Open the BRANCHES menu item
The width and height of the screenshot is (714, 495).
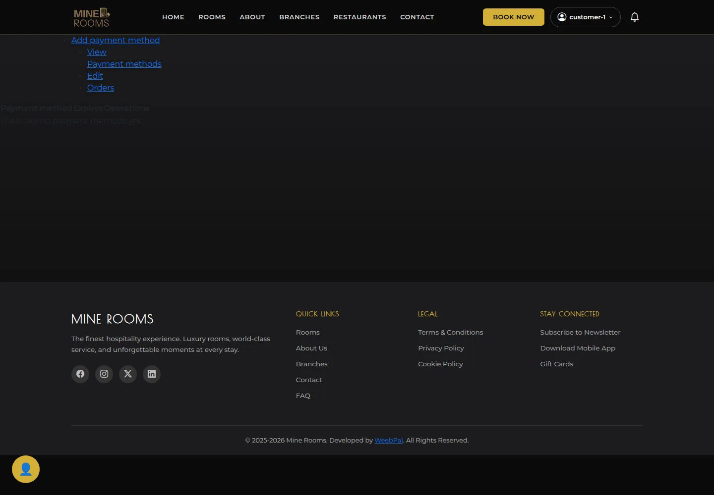(299, 17)
